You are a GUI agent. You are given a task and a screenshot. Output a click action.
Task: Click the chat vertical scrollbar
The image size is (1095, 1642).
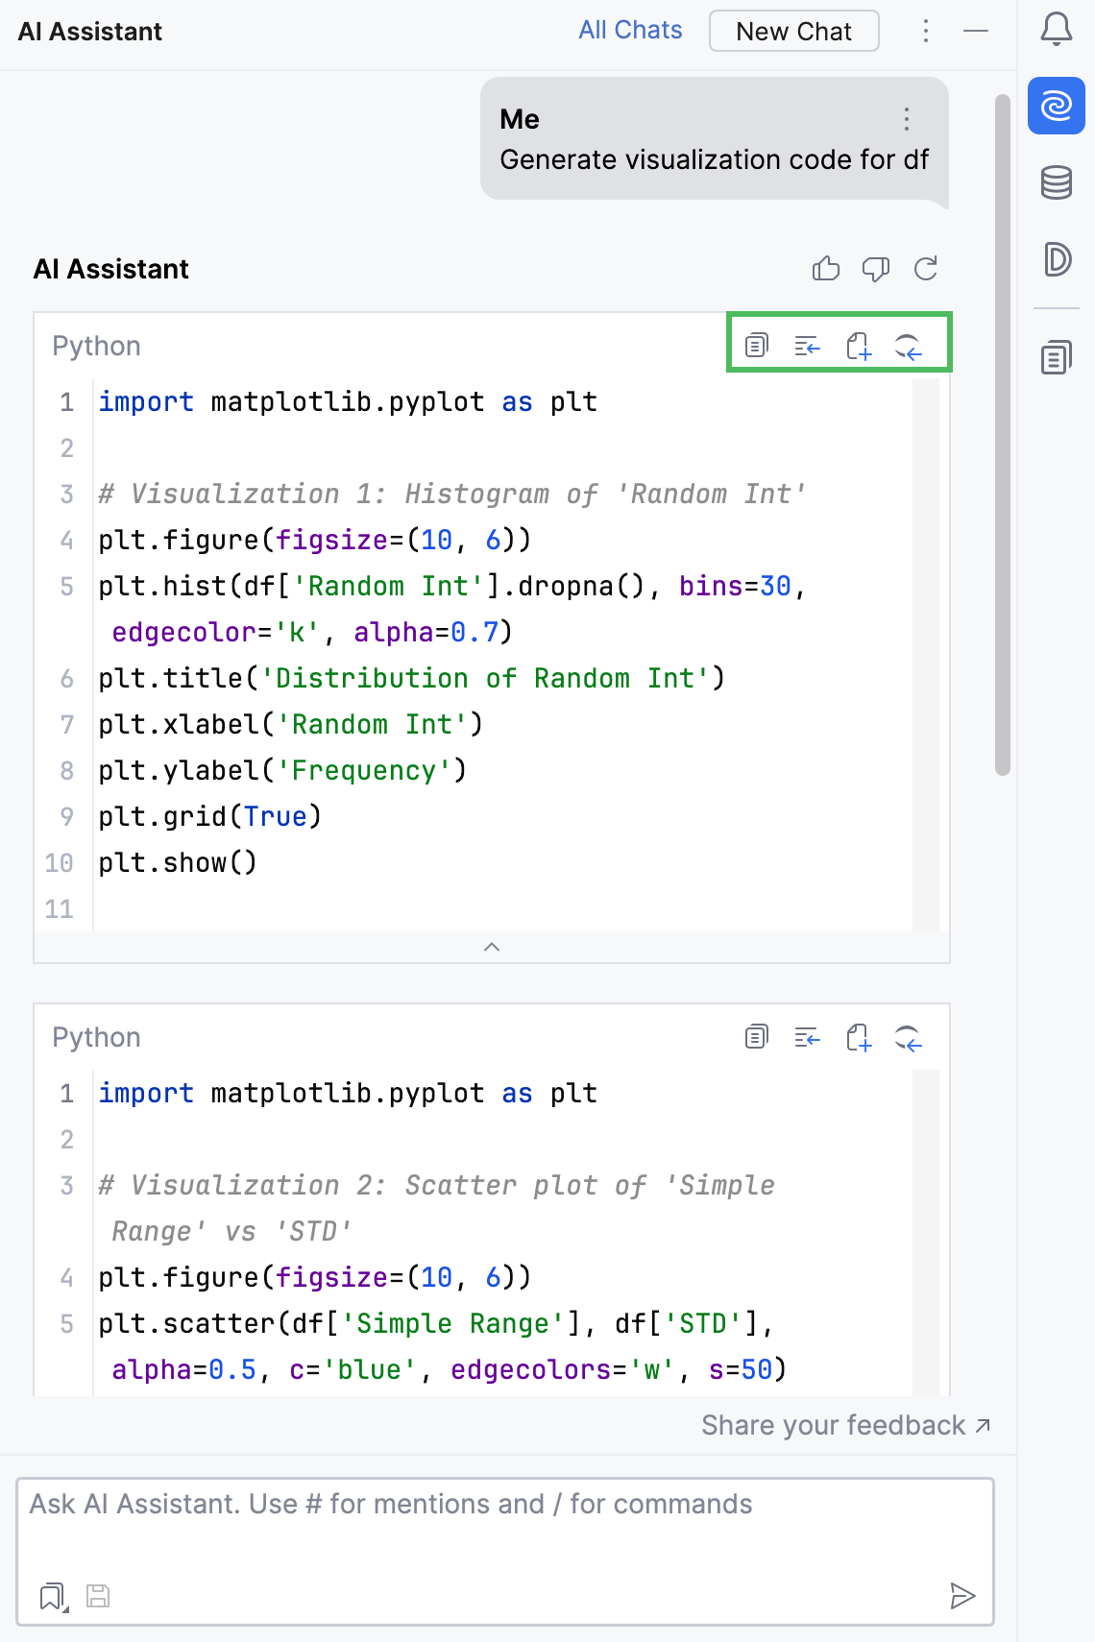[x=1003, y=434]
